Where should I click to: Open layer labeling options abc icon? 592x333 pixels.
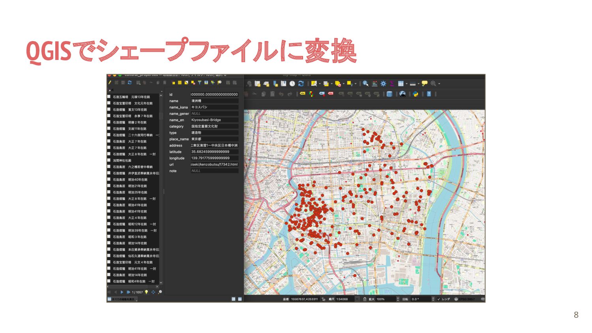[303, 94]
